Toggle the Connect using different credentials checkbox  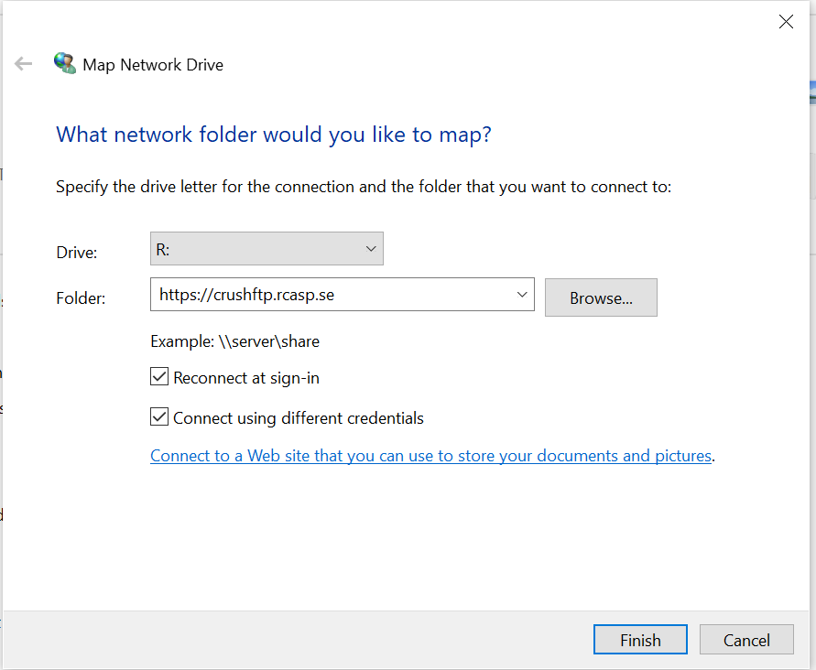[159, 417]
